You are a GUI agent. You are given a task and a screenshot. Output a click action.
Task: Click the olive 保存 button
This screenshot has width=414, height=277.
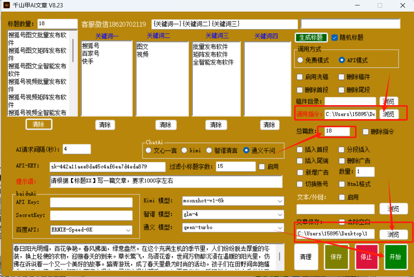pyautogui.click(x=336, y=257)
